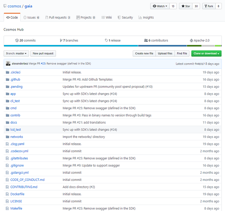The width and height of the screenshot is (225, 211).
Task: Click the New pull request button
Action: click(x=43, y=53)
